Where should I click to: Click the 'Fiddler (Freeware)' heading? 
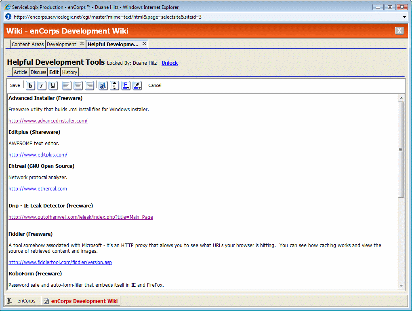click(30, 234)
